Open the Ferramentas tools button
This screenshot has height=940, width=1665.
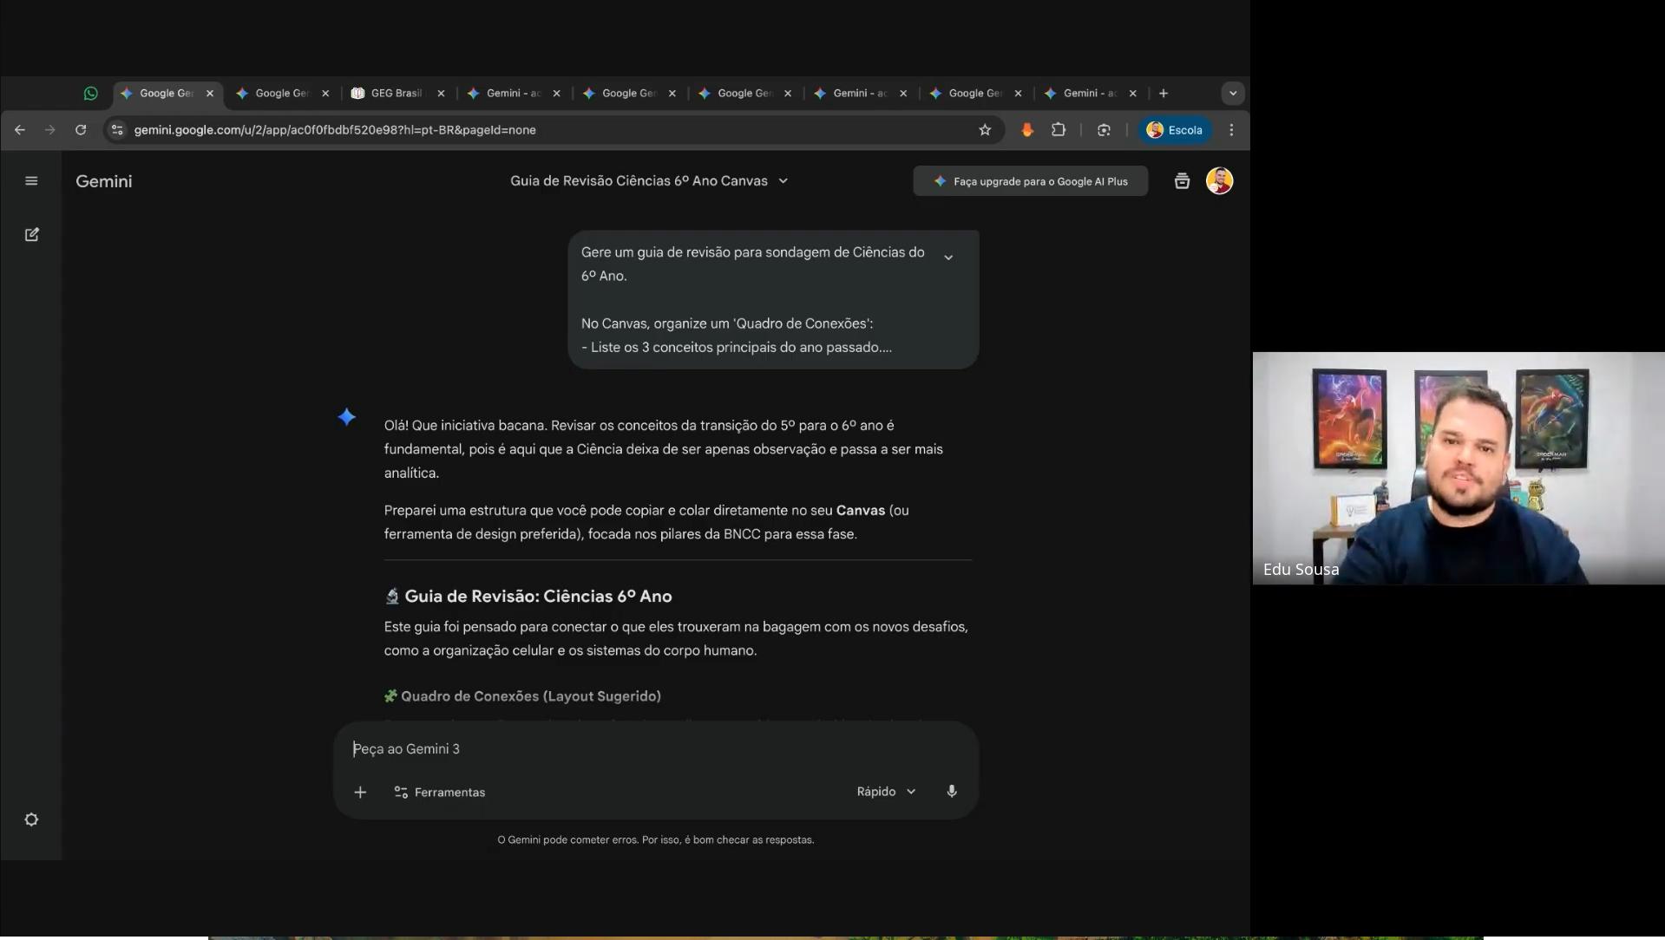coord(440,792)
